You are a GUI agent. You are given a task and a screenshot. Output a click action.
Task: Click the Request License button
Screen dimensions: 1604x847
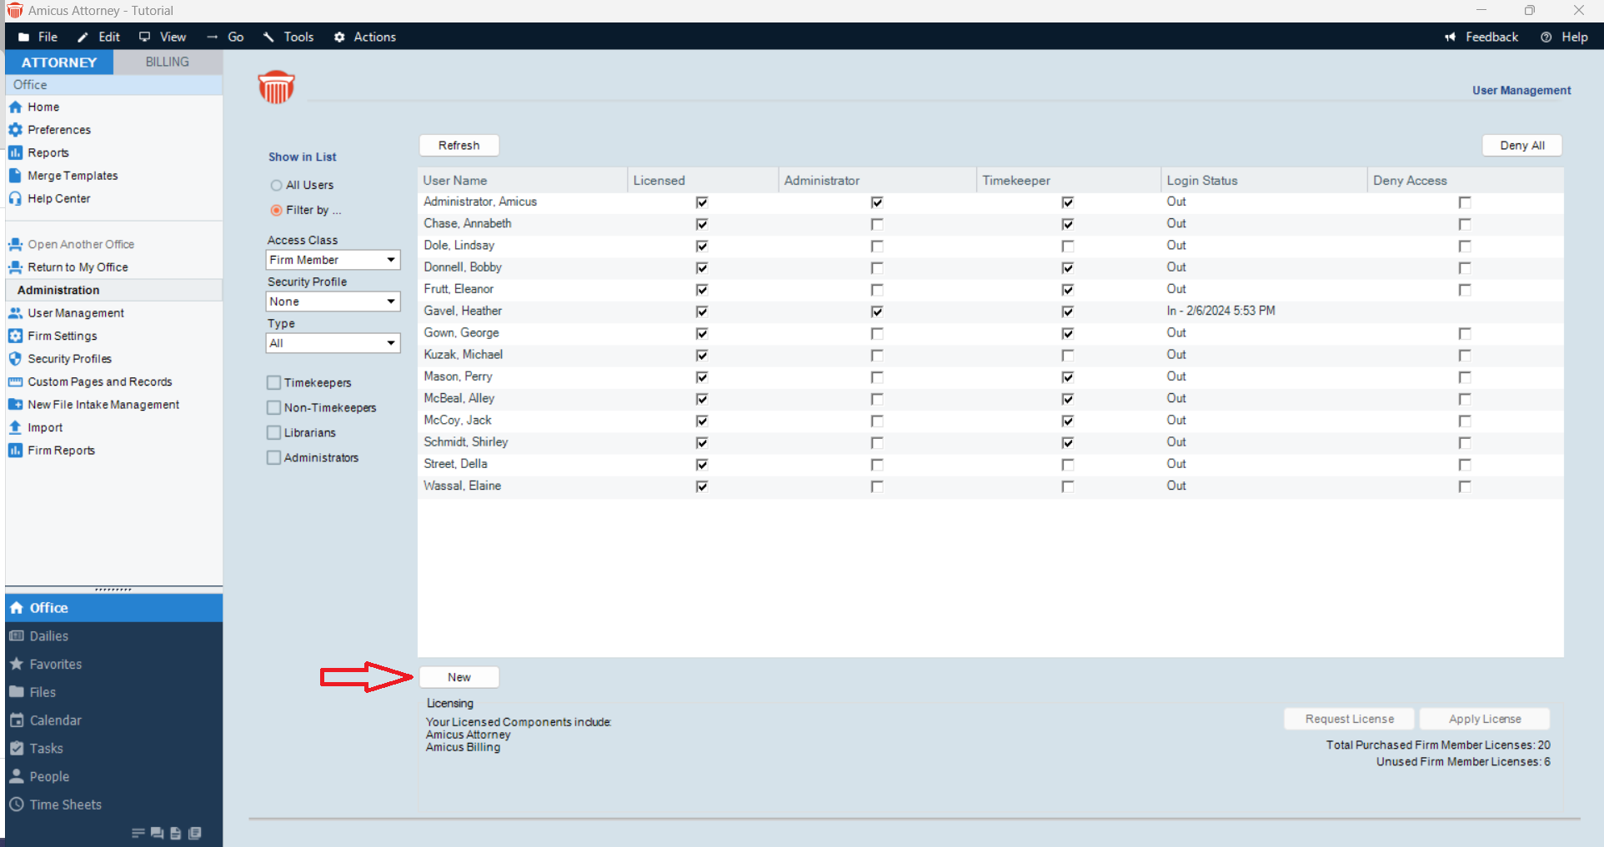click(1350, 720)
